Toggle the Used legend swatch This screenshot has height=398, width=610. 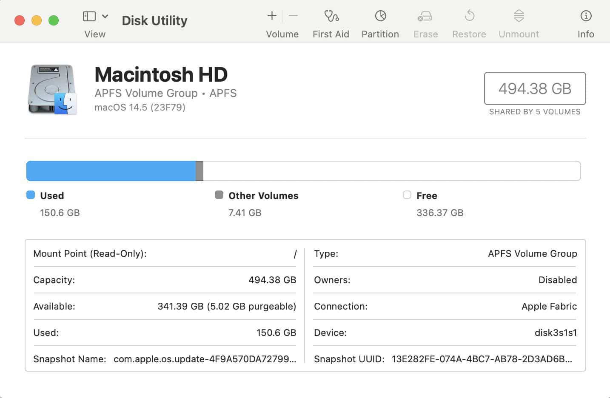point(30,195)
